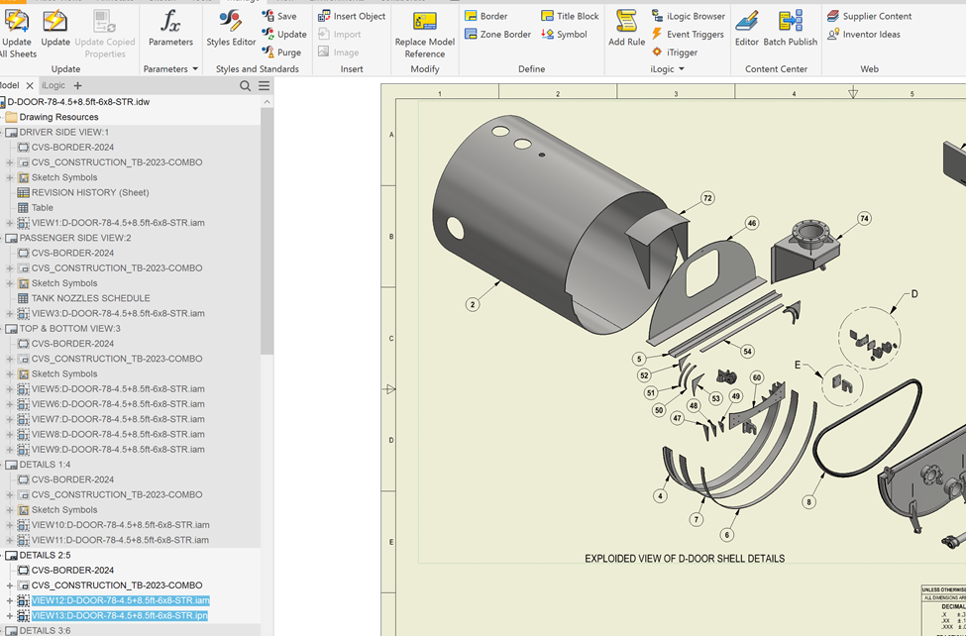The width and height of the screenshot is (966, 636).
Task: Expand the VIEW12 D-DOOR .iam node
Action: pos(10,601)
